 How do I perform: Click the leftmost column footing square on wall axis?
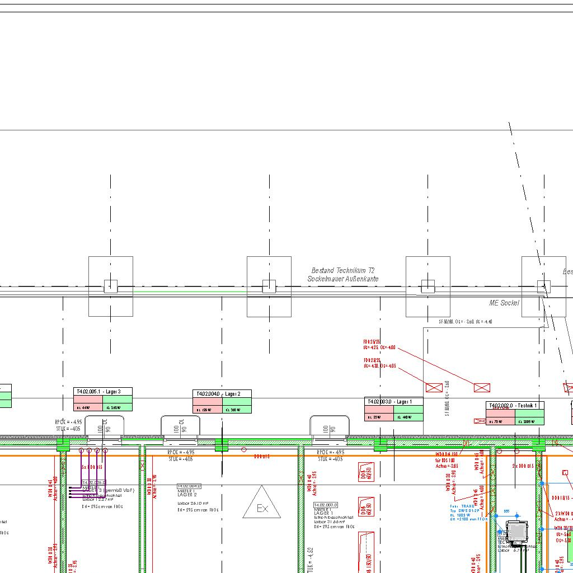tap(111, 286)
